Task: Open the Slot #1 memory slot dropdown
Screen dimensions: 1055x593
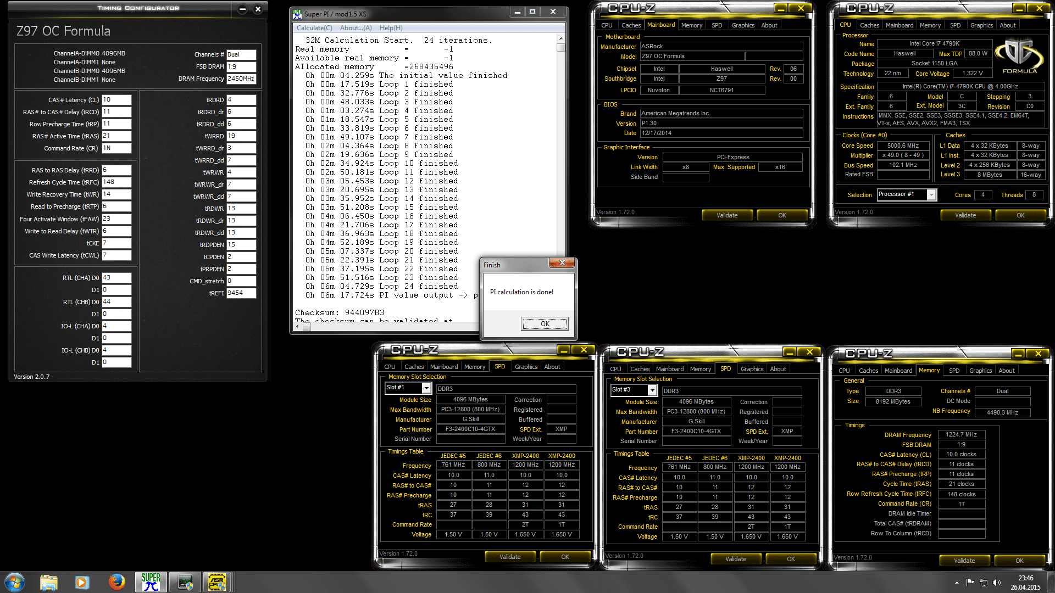Action: pos(426,388)
